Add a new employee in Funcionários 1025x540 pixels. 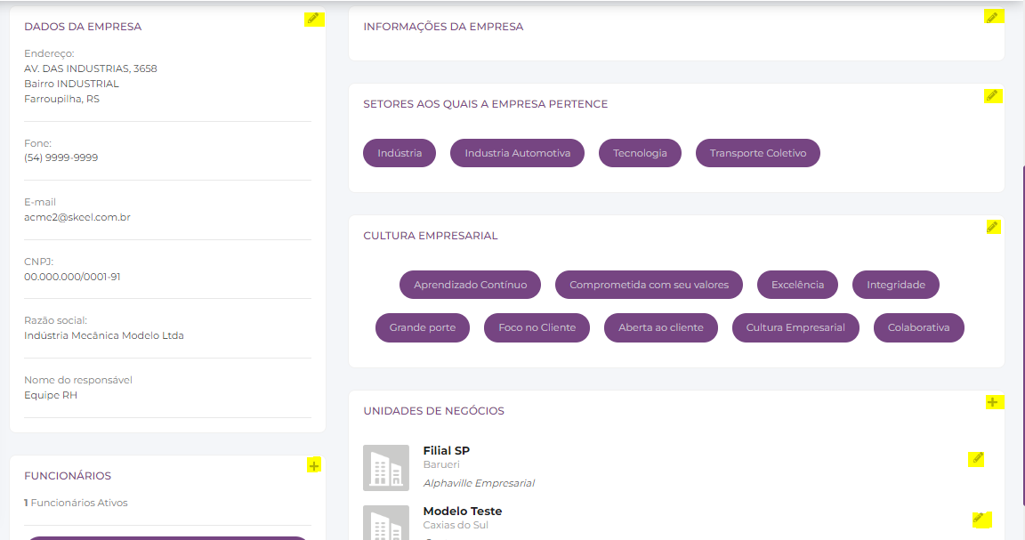click(x=313, y=465)
